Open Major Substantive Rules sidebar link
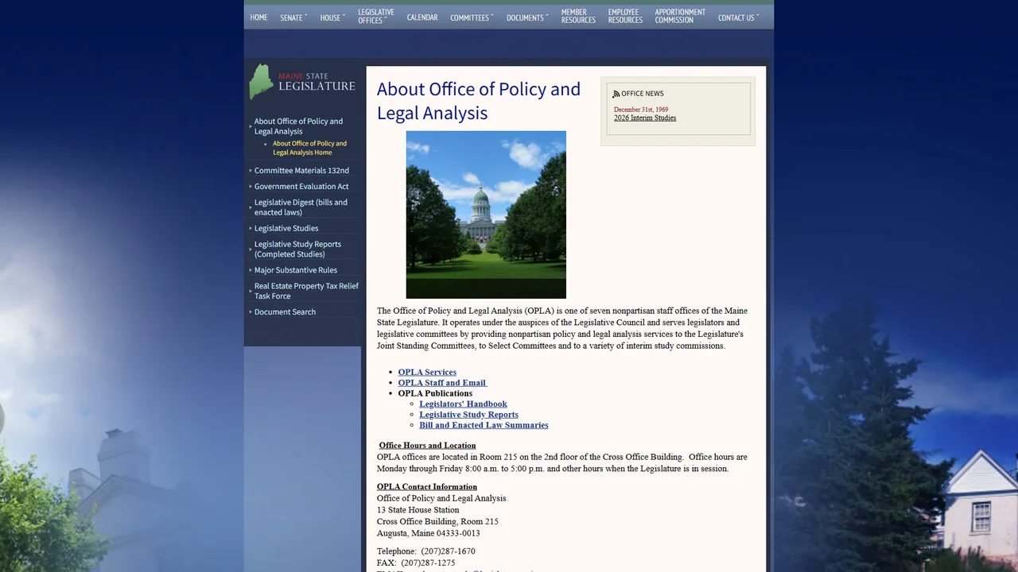 296,270
